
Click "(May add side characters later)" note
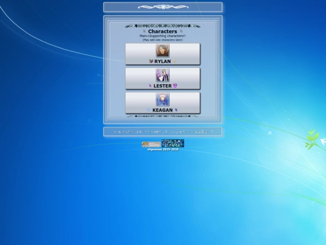[x=162, y=40]
